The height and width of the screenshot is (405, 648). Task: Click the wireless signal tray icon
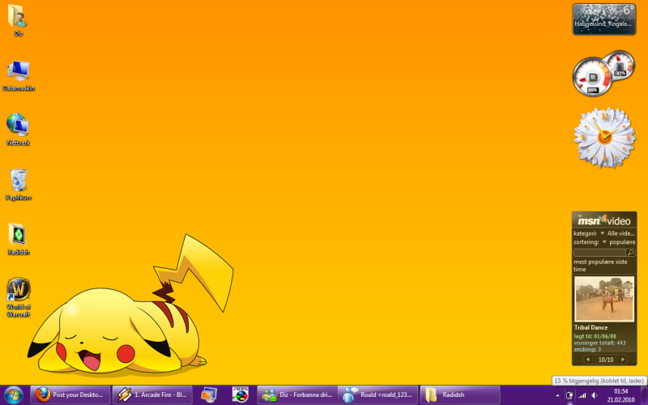[582, 396]
